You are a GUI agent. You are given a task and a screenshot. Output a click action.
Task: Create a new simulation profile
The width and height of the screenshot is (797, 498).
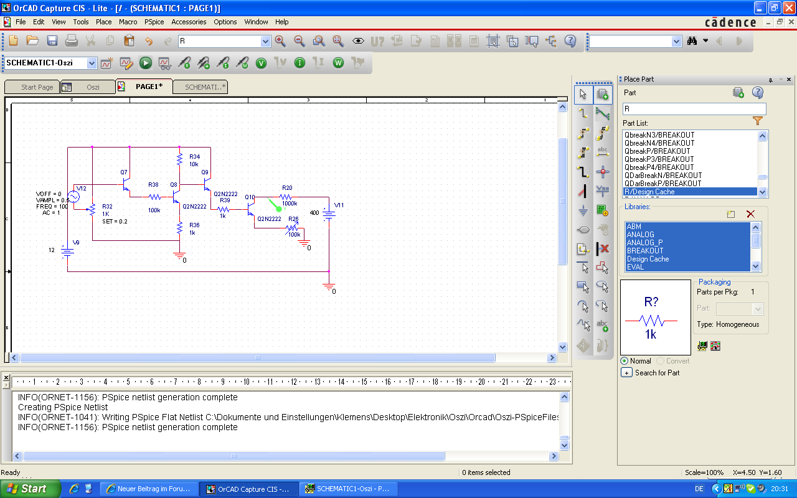point(107,63)
